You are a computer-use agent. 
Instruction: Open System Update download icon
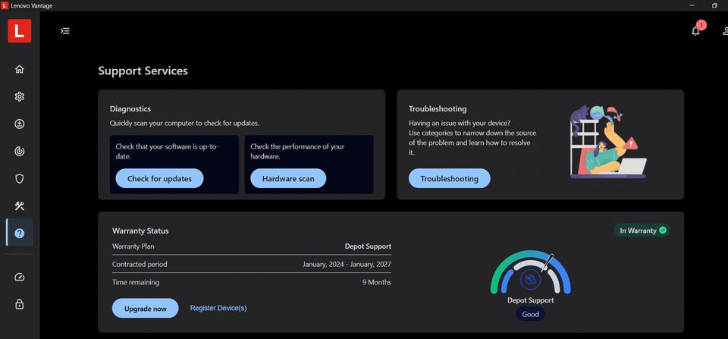coord(20,124)
